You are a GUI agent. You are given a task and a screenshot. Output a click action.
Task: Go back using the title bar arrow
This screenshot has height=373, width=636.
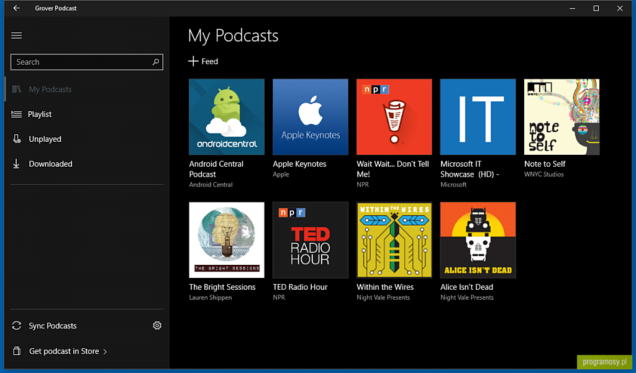(x=16, y=8)
